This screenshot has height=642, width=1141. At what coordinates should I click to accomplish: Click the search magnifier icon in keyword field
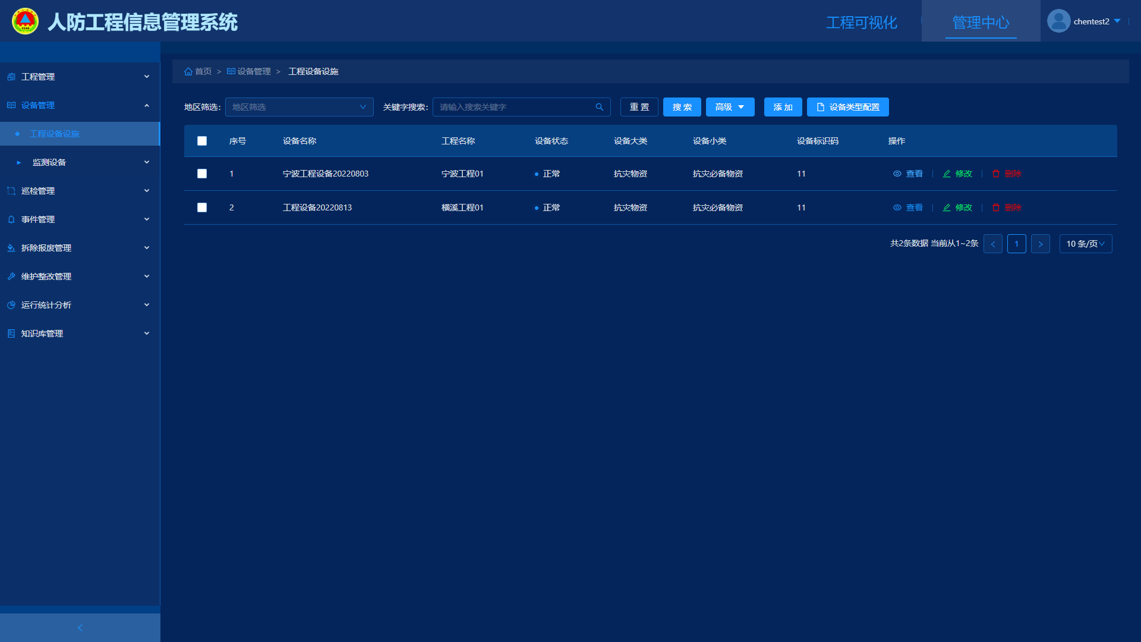[x=599, y=107]
